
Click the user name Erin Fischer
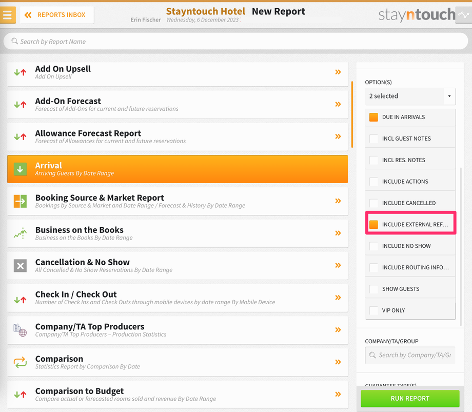[146, 19]
